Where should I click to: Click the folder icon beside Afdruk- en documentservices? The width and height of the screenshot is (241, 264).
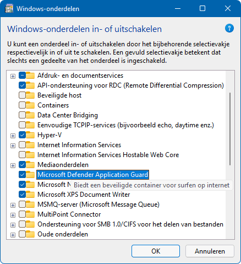[x=30, y=76]
